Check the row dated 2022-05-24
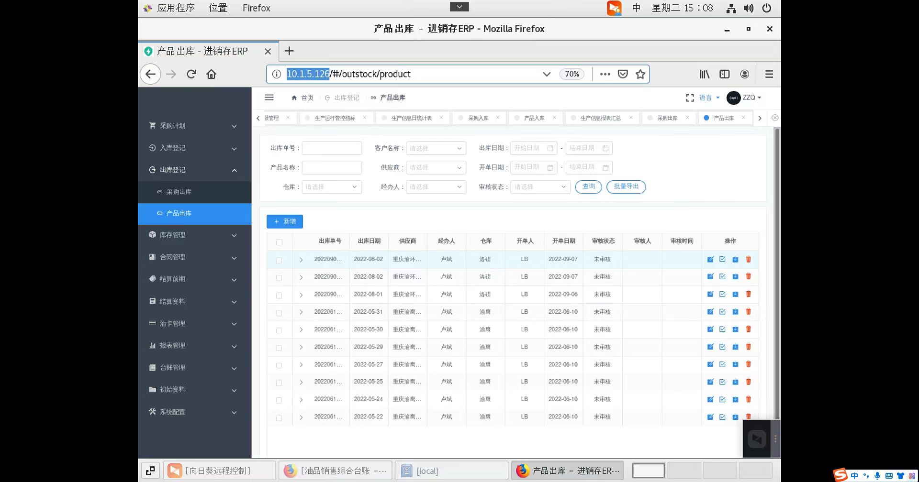The height and width of the screenshot is (482, 919). (x=279, y=401)
